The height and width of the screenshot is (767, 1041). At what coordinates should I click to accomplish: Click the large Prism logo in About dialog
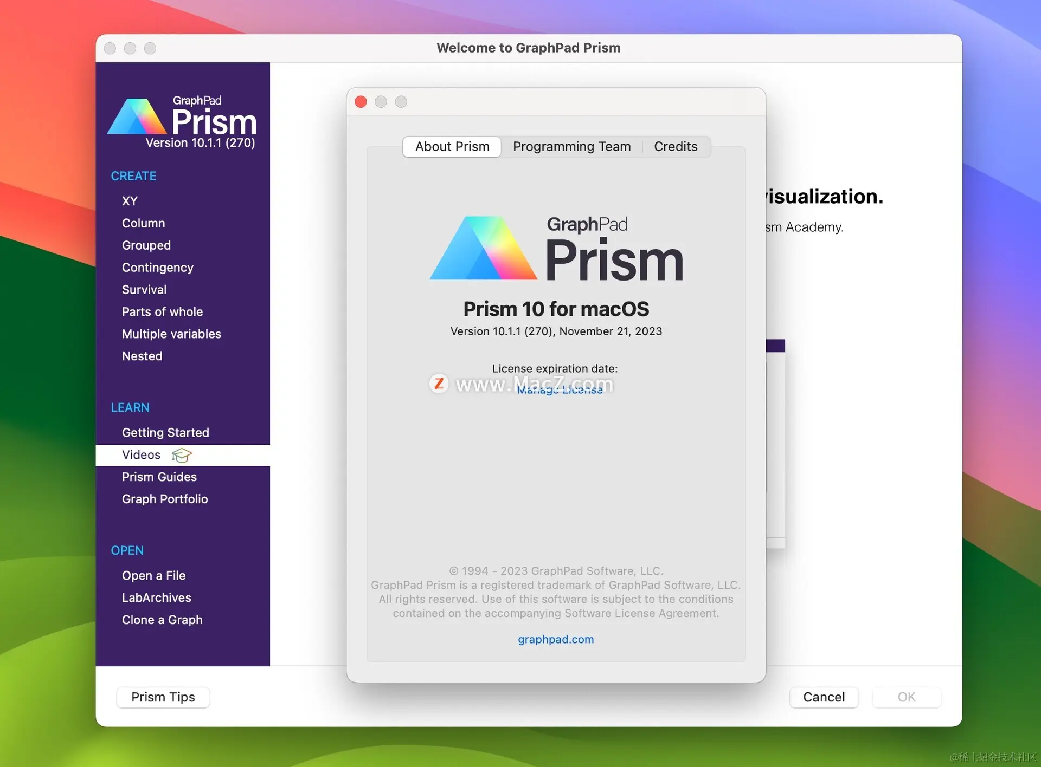click(x=556, y=249)
